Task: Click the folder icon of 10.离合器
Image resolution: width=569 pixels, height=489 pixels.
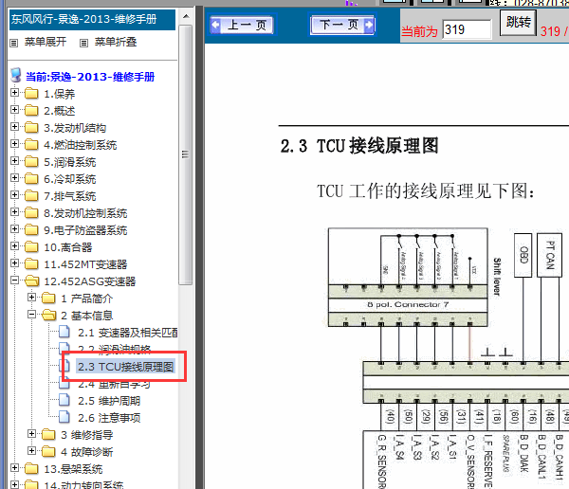Action: click(31, 247)
